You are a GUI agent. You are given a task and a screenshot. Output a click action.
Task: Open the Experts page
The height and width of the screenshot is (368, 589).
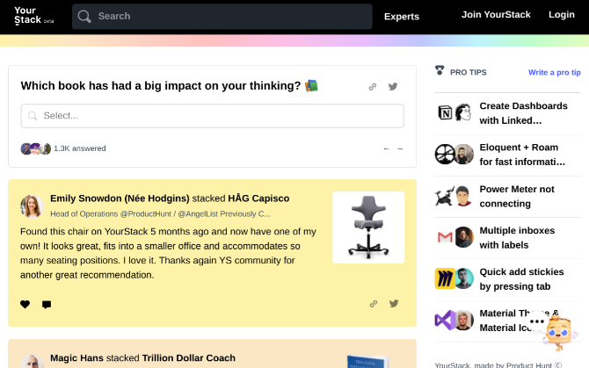click(401, 16)
